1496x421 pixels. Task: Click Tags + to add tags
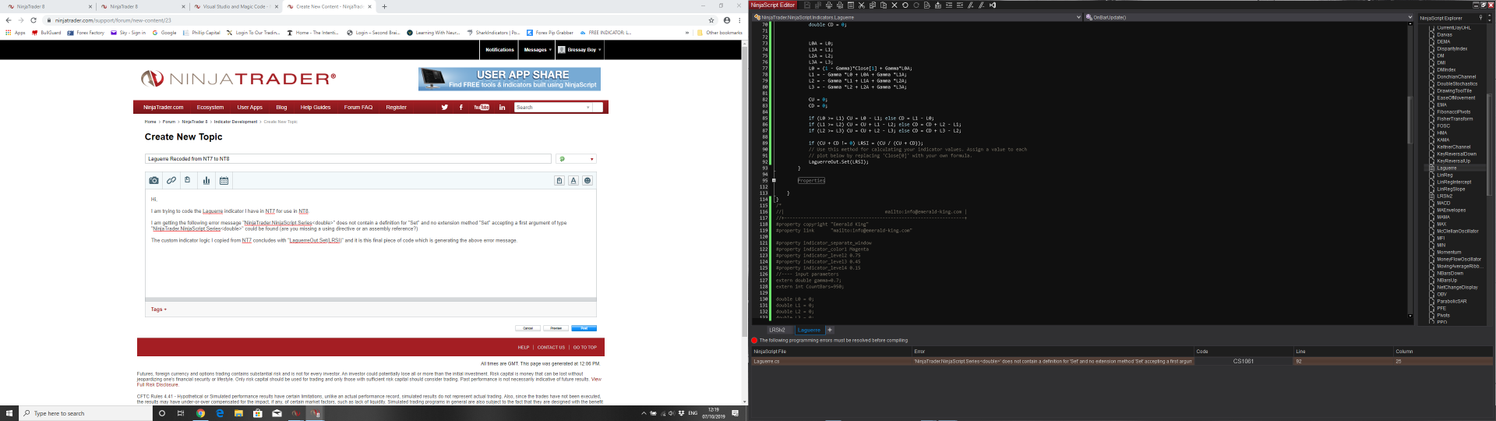[159, 310]
